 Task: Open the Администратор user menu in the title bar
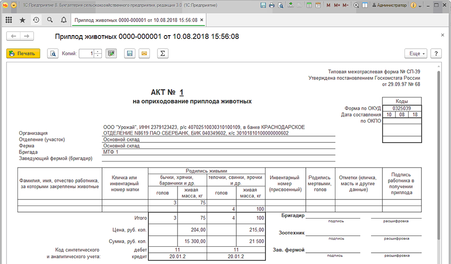click(389, 5)
